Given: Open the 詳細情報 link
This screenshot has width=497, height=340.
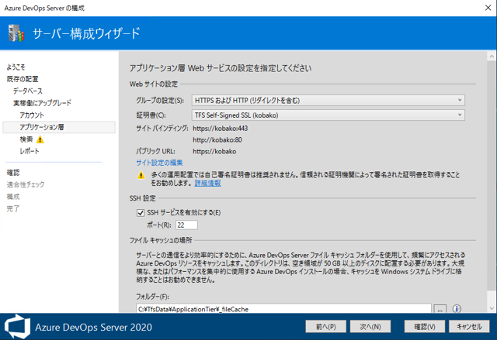Looking at the screenshot, I should (x=207, y=183).
